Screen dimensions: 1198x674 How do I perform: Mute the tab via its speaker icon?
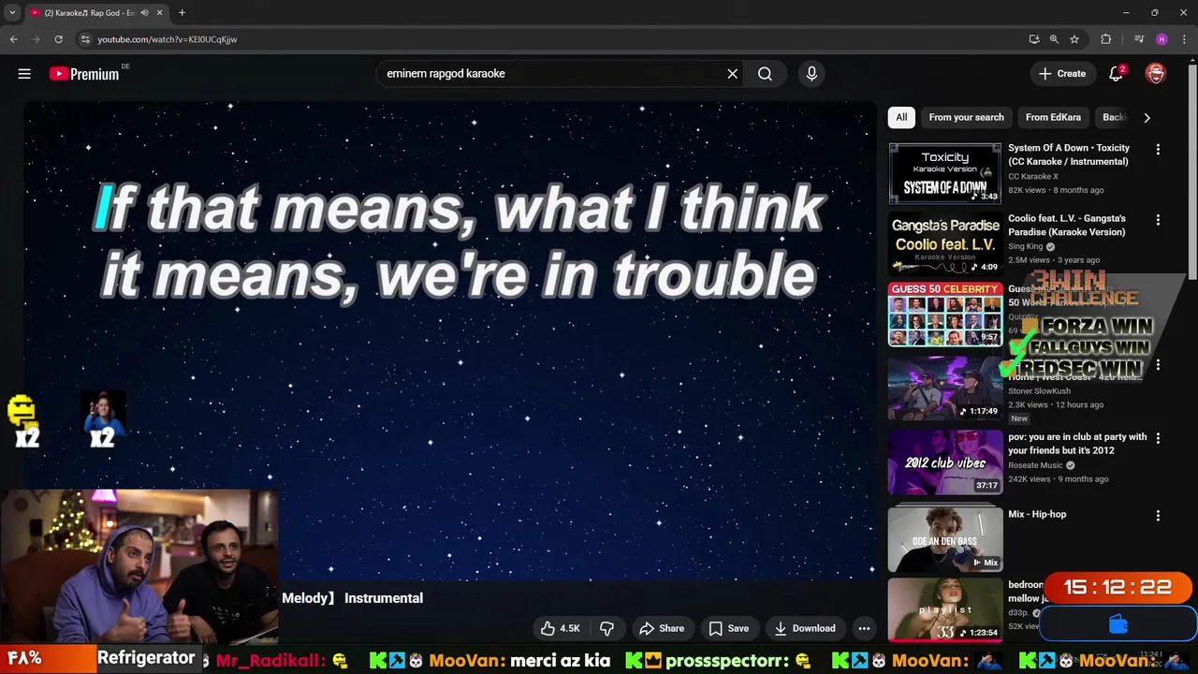click(144, 13)
